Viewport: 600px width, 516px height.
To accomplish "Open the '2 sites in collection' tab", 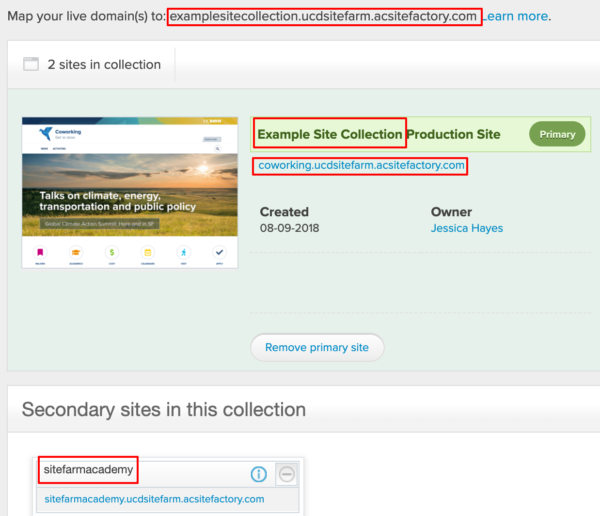I will (104, 64).
